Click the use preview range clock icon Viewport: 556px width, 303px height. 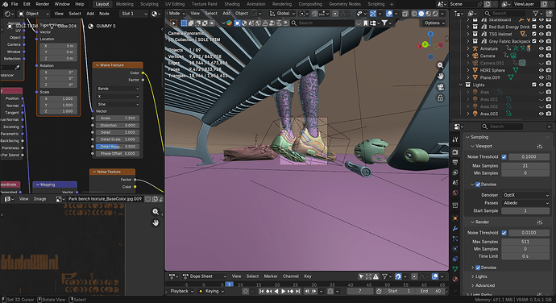pyautogui.click(x=379, y=291)
